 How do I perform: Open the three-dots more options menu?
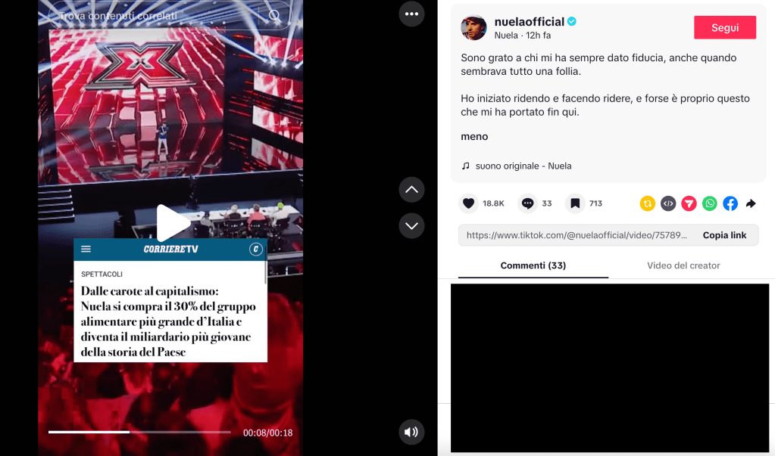[411, 14]
